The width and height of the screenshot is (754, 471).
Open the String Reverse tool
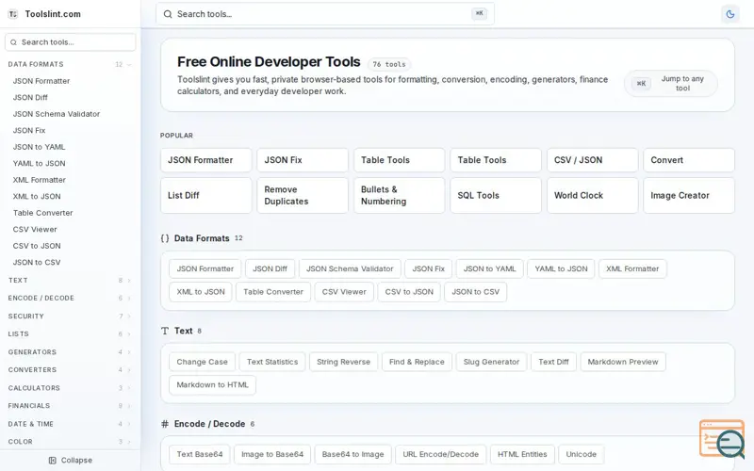coord(343,362)
